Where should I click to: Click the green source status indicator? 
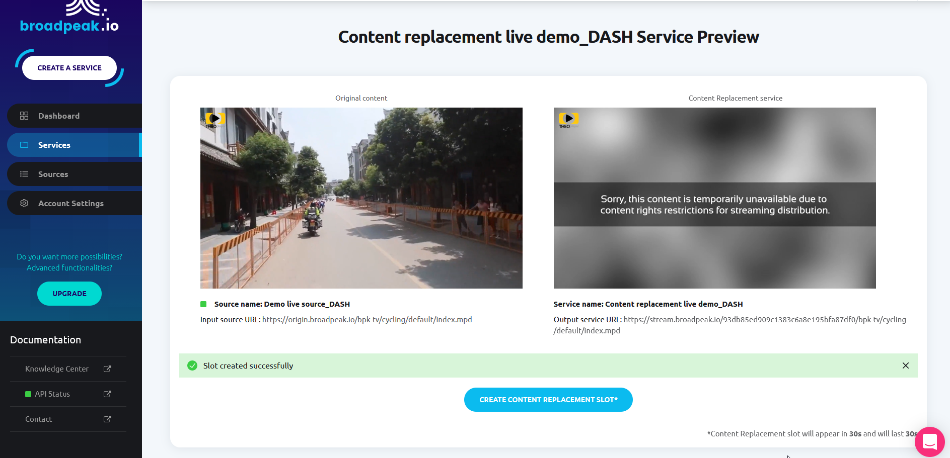(x=203, y=304)
